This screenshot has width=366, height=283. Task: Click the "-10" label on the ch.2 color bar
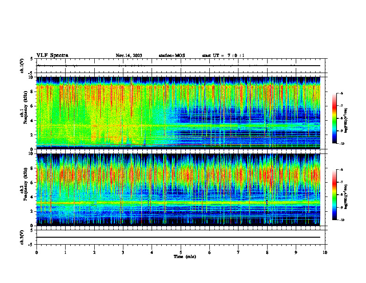(x=342, y=220)
